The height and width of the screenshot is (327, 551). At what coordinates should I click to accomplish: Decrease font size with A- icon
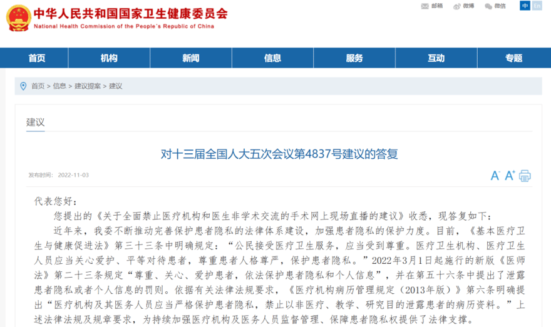click(x=495, y=176)
